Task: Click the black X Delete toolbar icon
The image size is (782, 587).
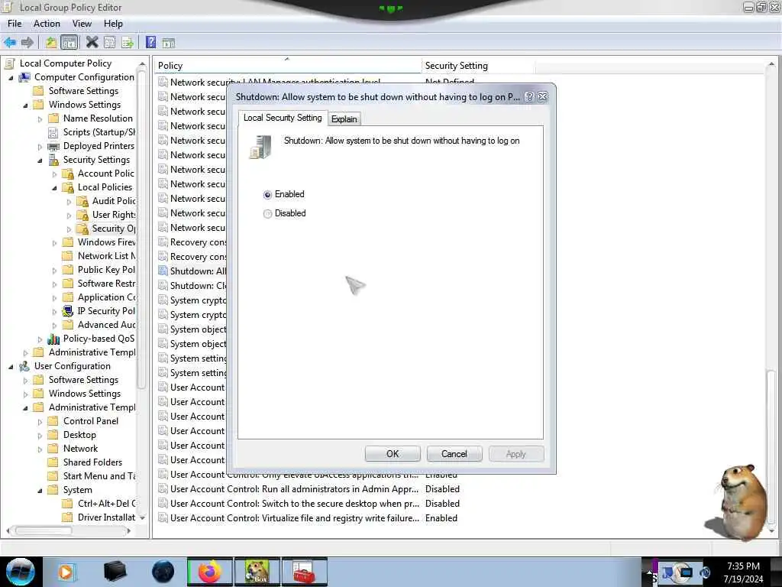Action: 92,43
